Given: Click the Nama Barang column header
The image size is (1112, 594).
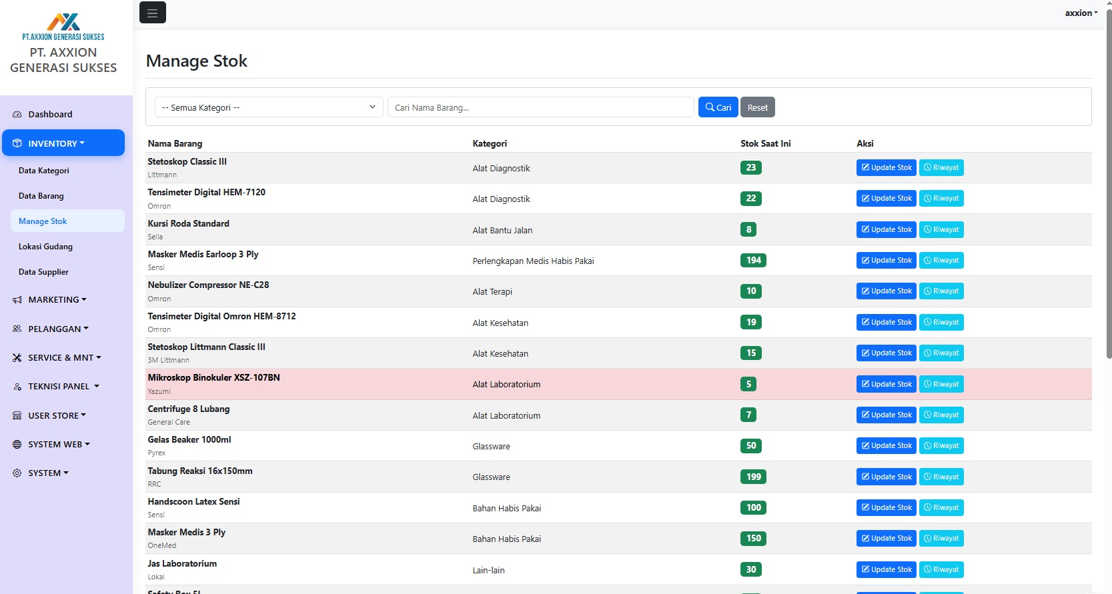Looking at the screenshot, I should click(x=175, y=143).
